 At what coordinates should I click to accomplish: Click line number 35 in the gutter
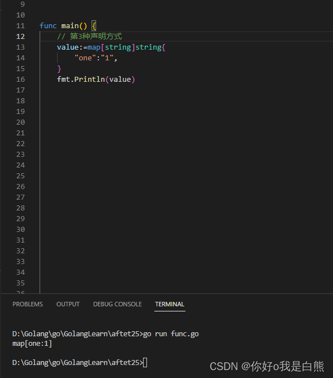coord(20,283)
